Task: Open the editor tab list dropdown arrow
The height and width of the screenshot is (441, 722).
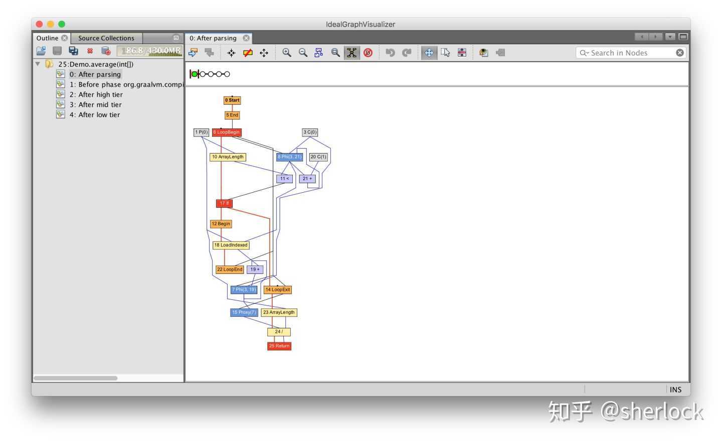Action: click(670, 37)
